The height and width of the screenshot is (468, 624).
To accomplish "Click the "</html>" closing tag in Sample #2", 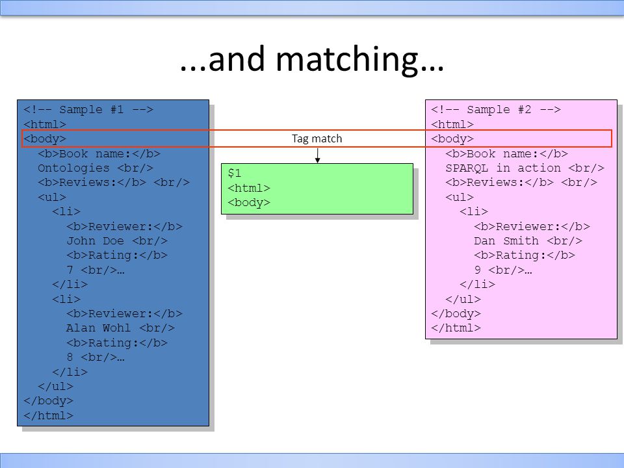I will (x=456, y=328).
